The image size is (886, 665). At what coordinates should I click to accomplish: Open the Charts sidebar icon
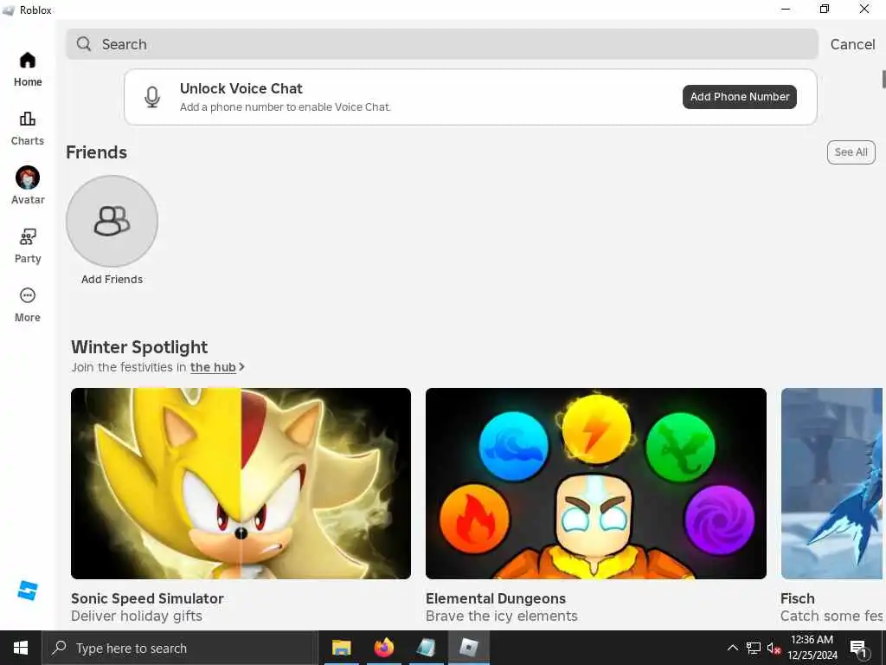pyautogui.click(x=27, y=119)
